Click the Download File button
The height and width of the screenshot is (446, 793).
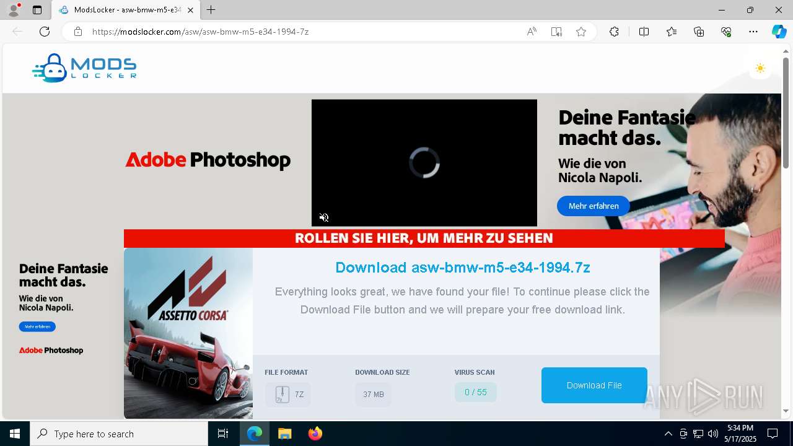[x=594, y=385]
